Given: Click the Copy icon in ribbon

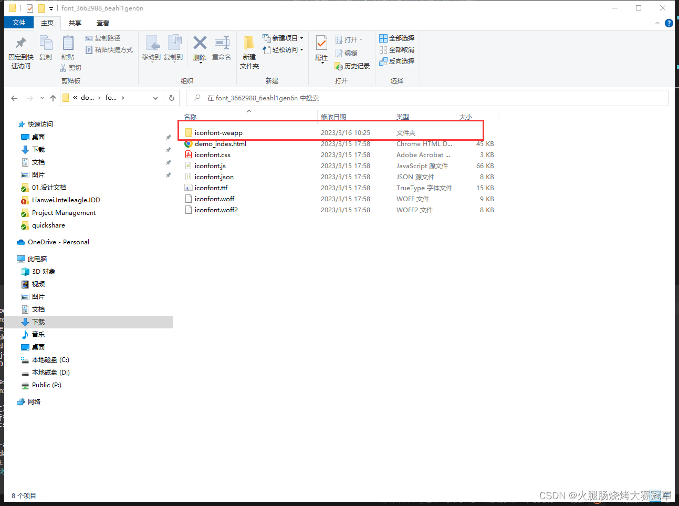Looking at the screenshot, I should click(46, 43).
